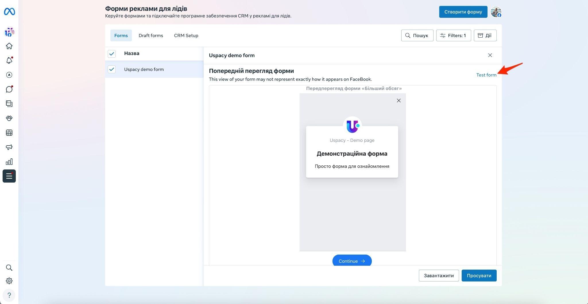Open the Ads megaphone icon
Screen dimensions: 588x304
9,147
